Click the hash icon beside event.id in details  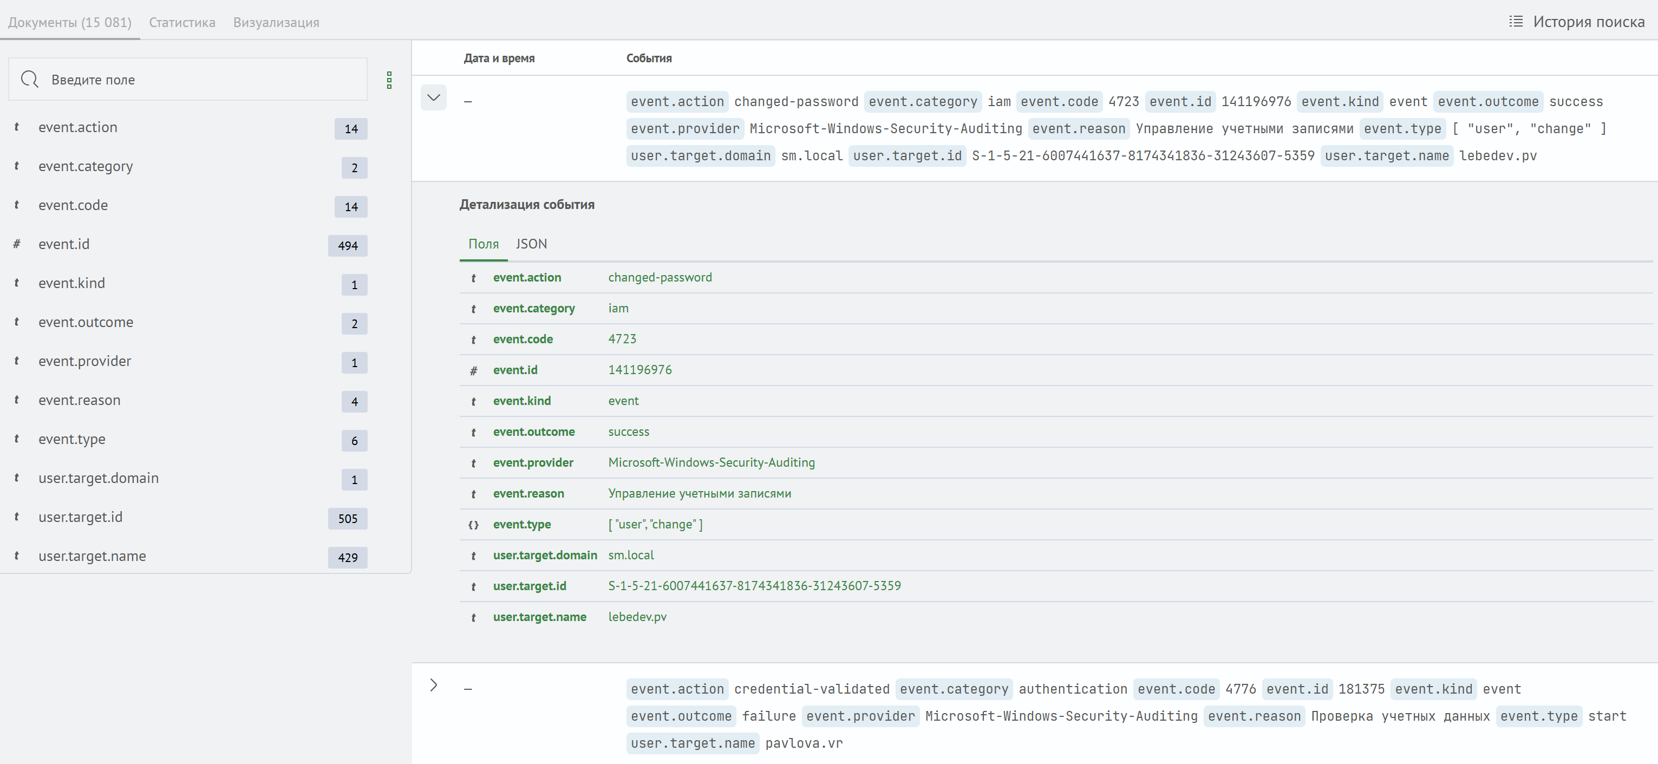[x=474, y=371]
